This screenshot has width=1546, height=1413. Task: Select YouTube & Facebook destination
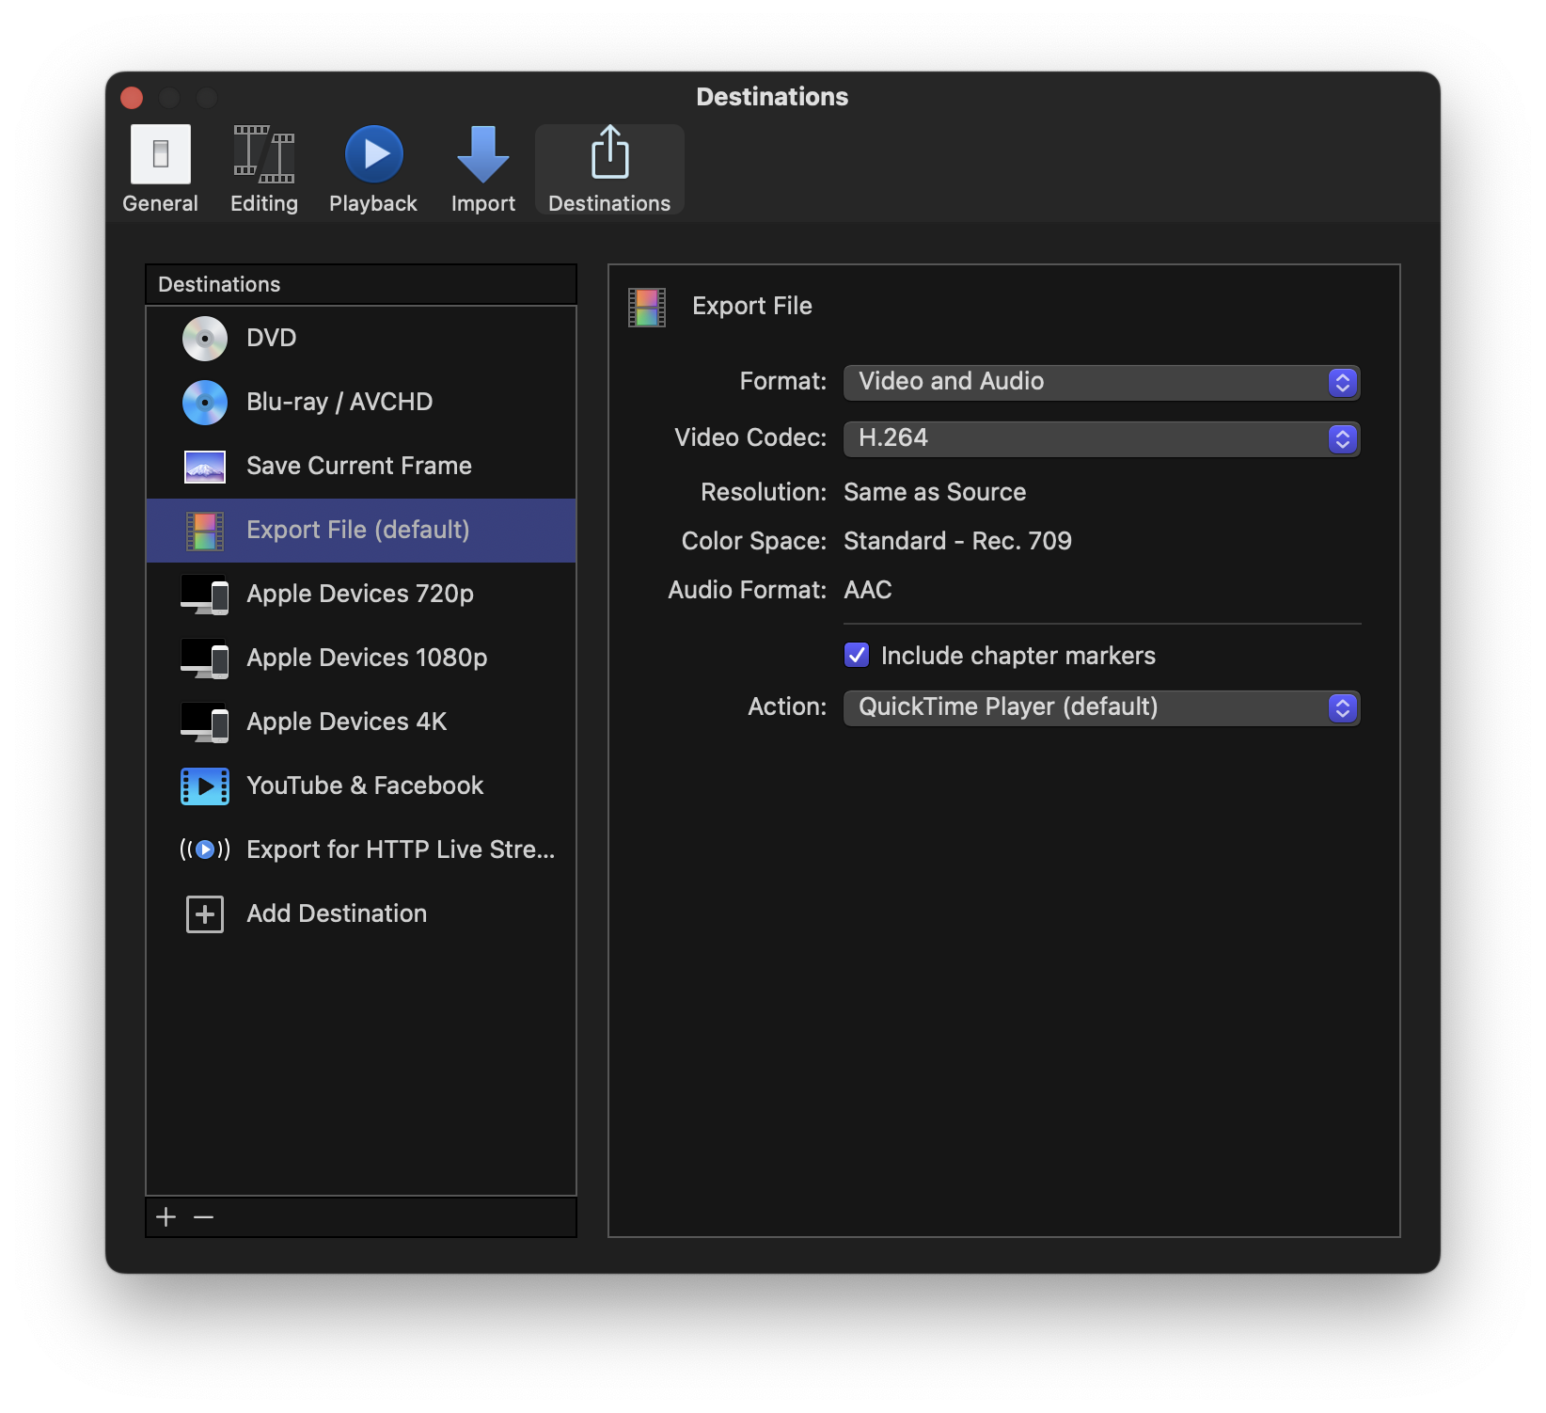click(361, 786)
